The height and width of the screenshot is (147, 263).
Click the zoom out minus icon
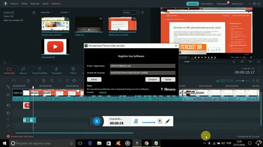click(x=227, y=81)
